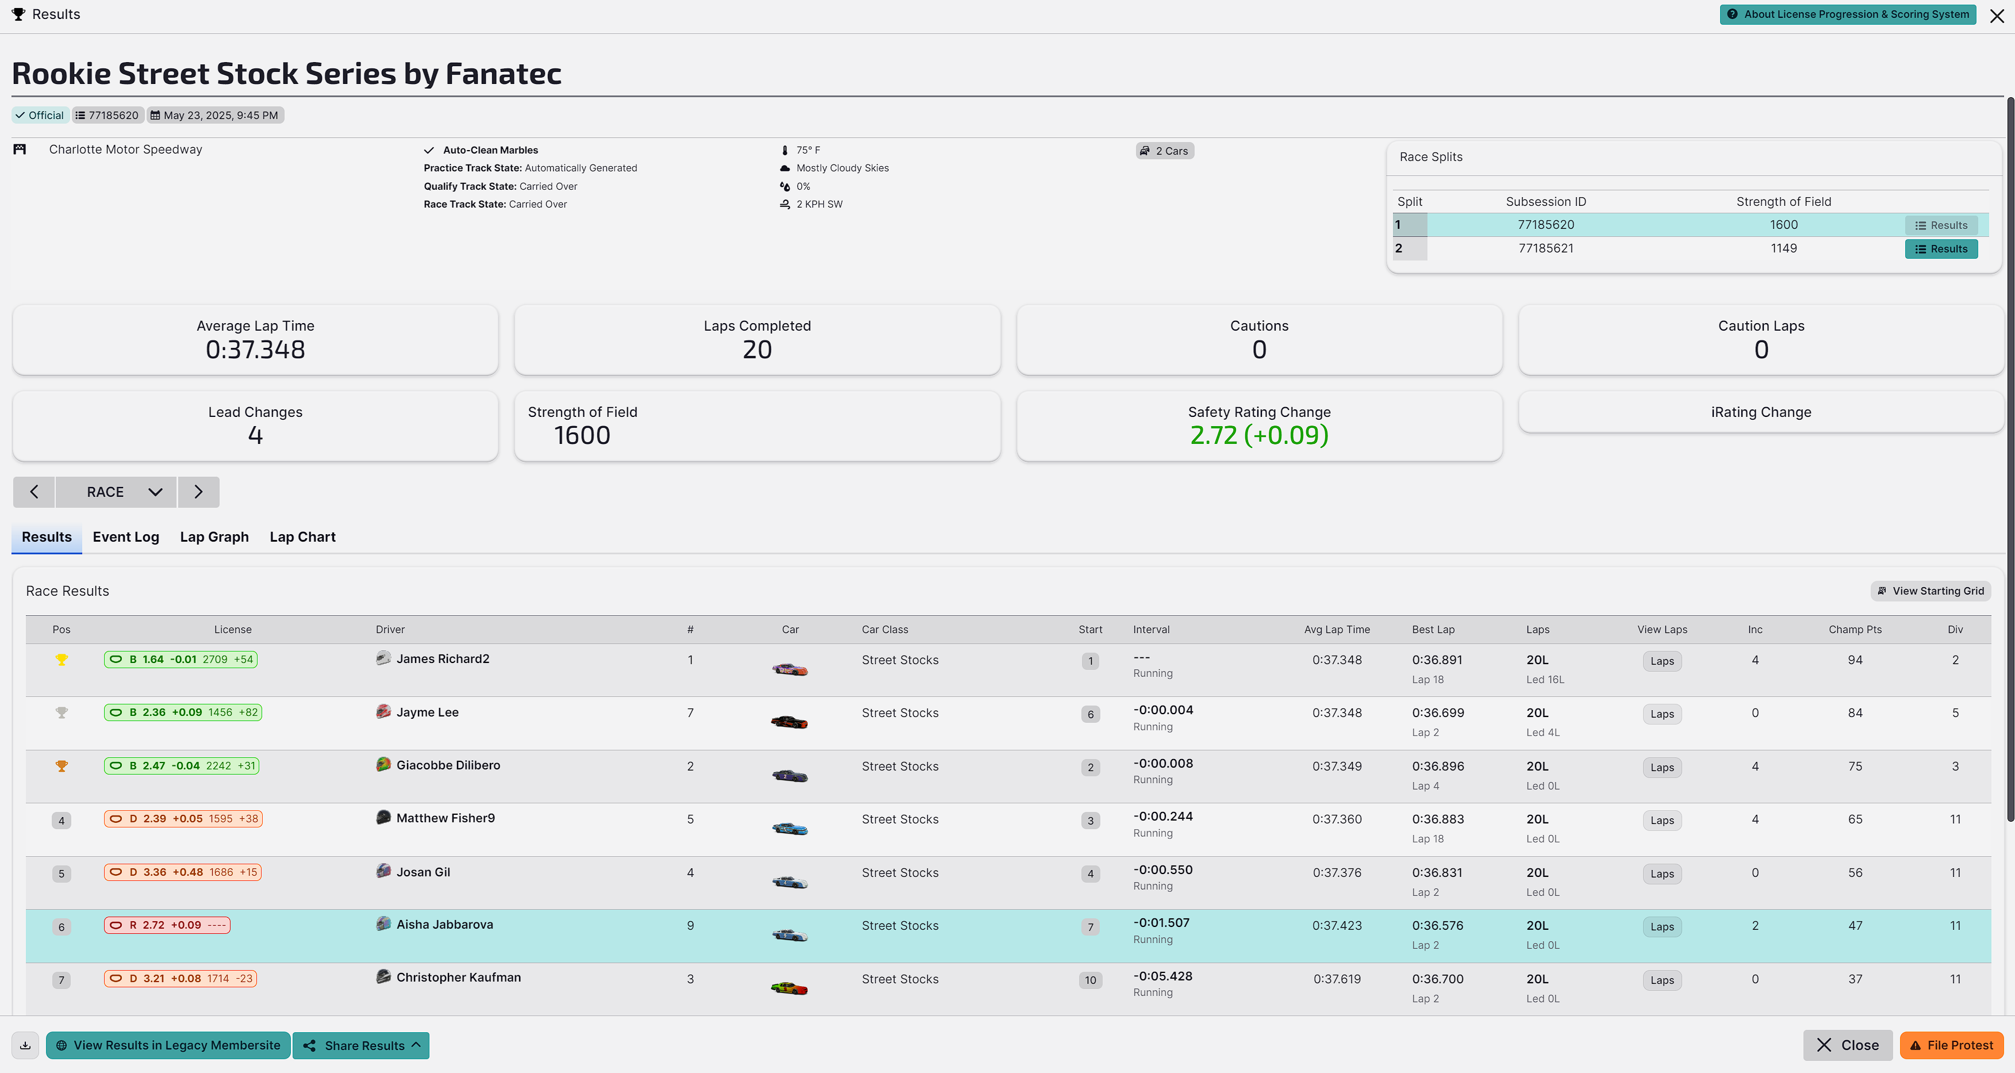Click Jayme Lee's red car thumbnail
This screenshot has width=2015, height=1073.
789,722
